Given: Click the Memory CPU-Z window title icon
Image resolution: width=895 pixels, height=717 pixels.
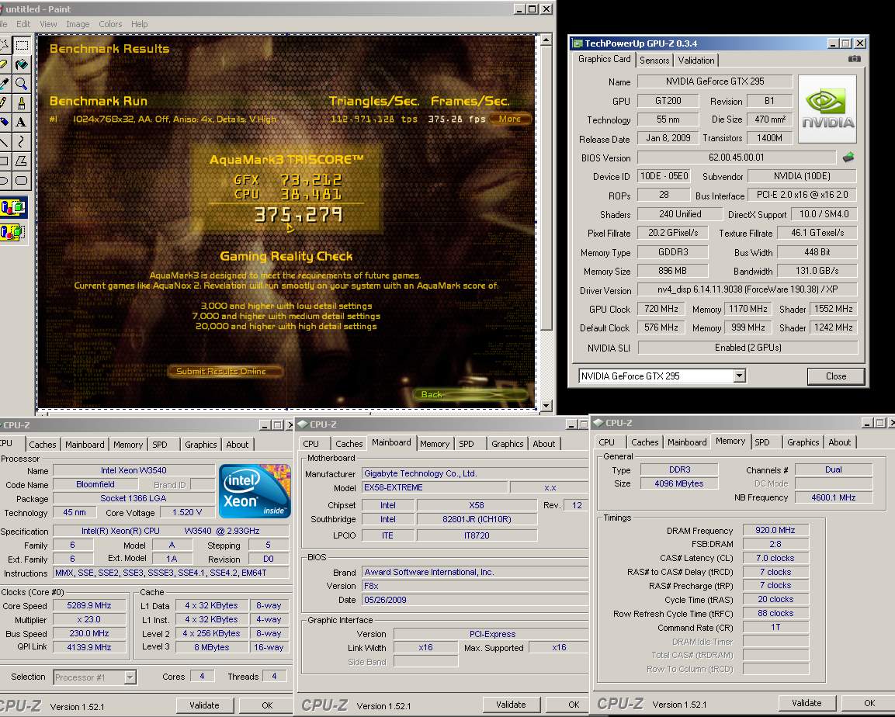Looking at the screenshot, I should (598, 423).
